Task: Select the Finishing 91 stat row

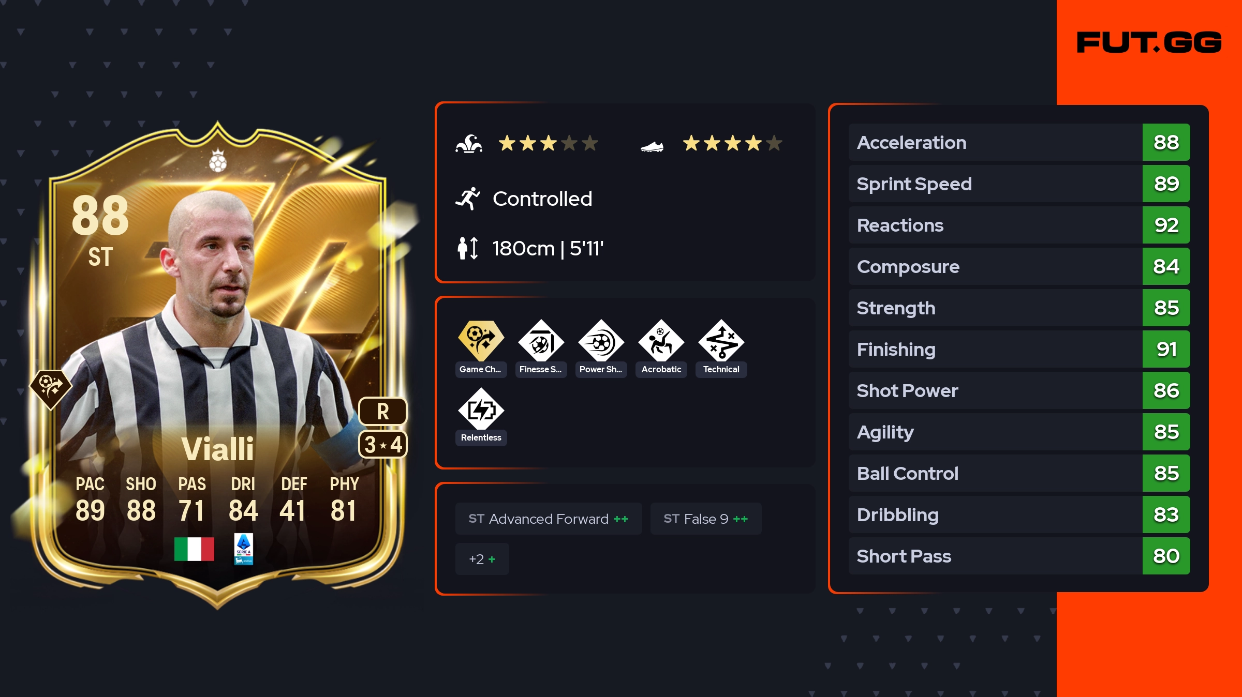Action: coord(1019,349)
